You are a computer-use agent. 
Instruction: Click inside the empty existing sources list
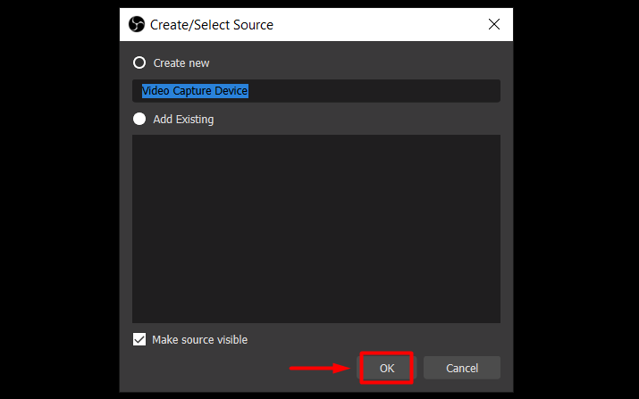point(316,229)
